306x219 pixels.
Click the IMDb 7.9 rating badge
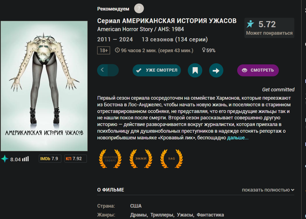[x=50, y=159]
